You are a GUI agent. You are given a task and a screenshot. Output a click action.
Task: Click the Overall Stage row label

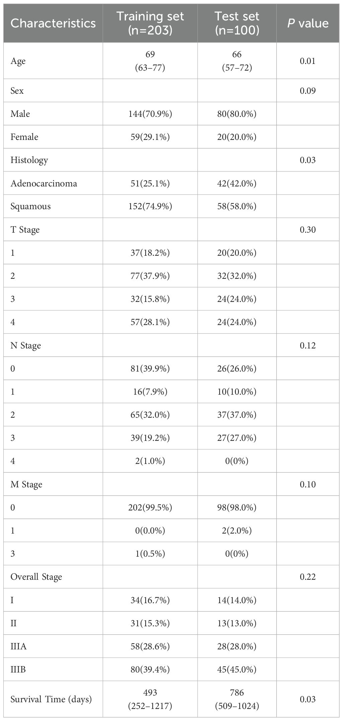coord(36,577)
